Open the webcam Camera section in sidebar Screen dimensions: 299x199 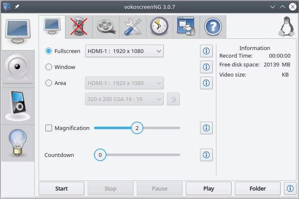(18, 69)
